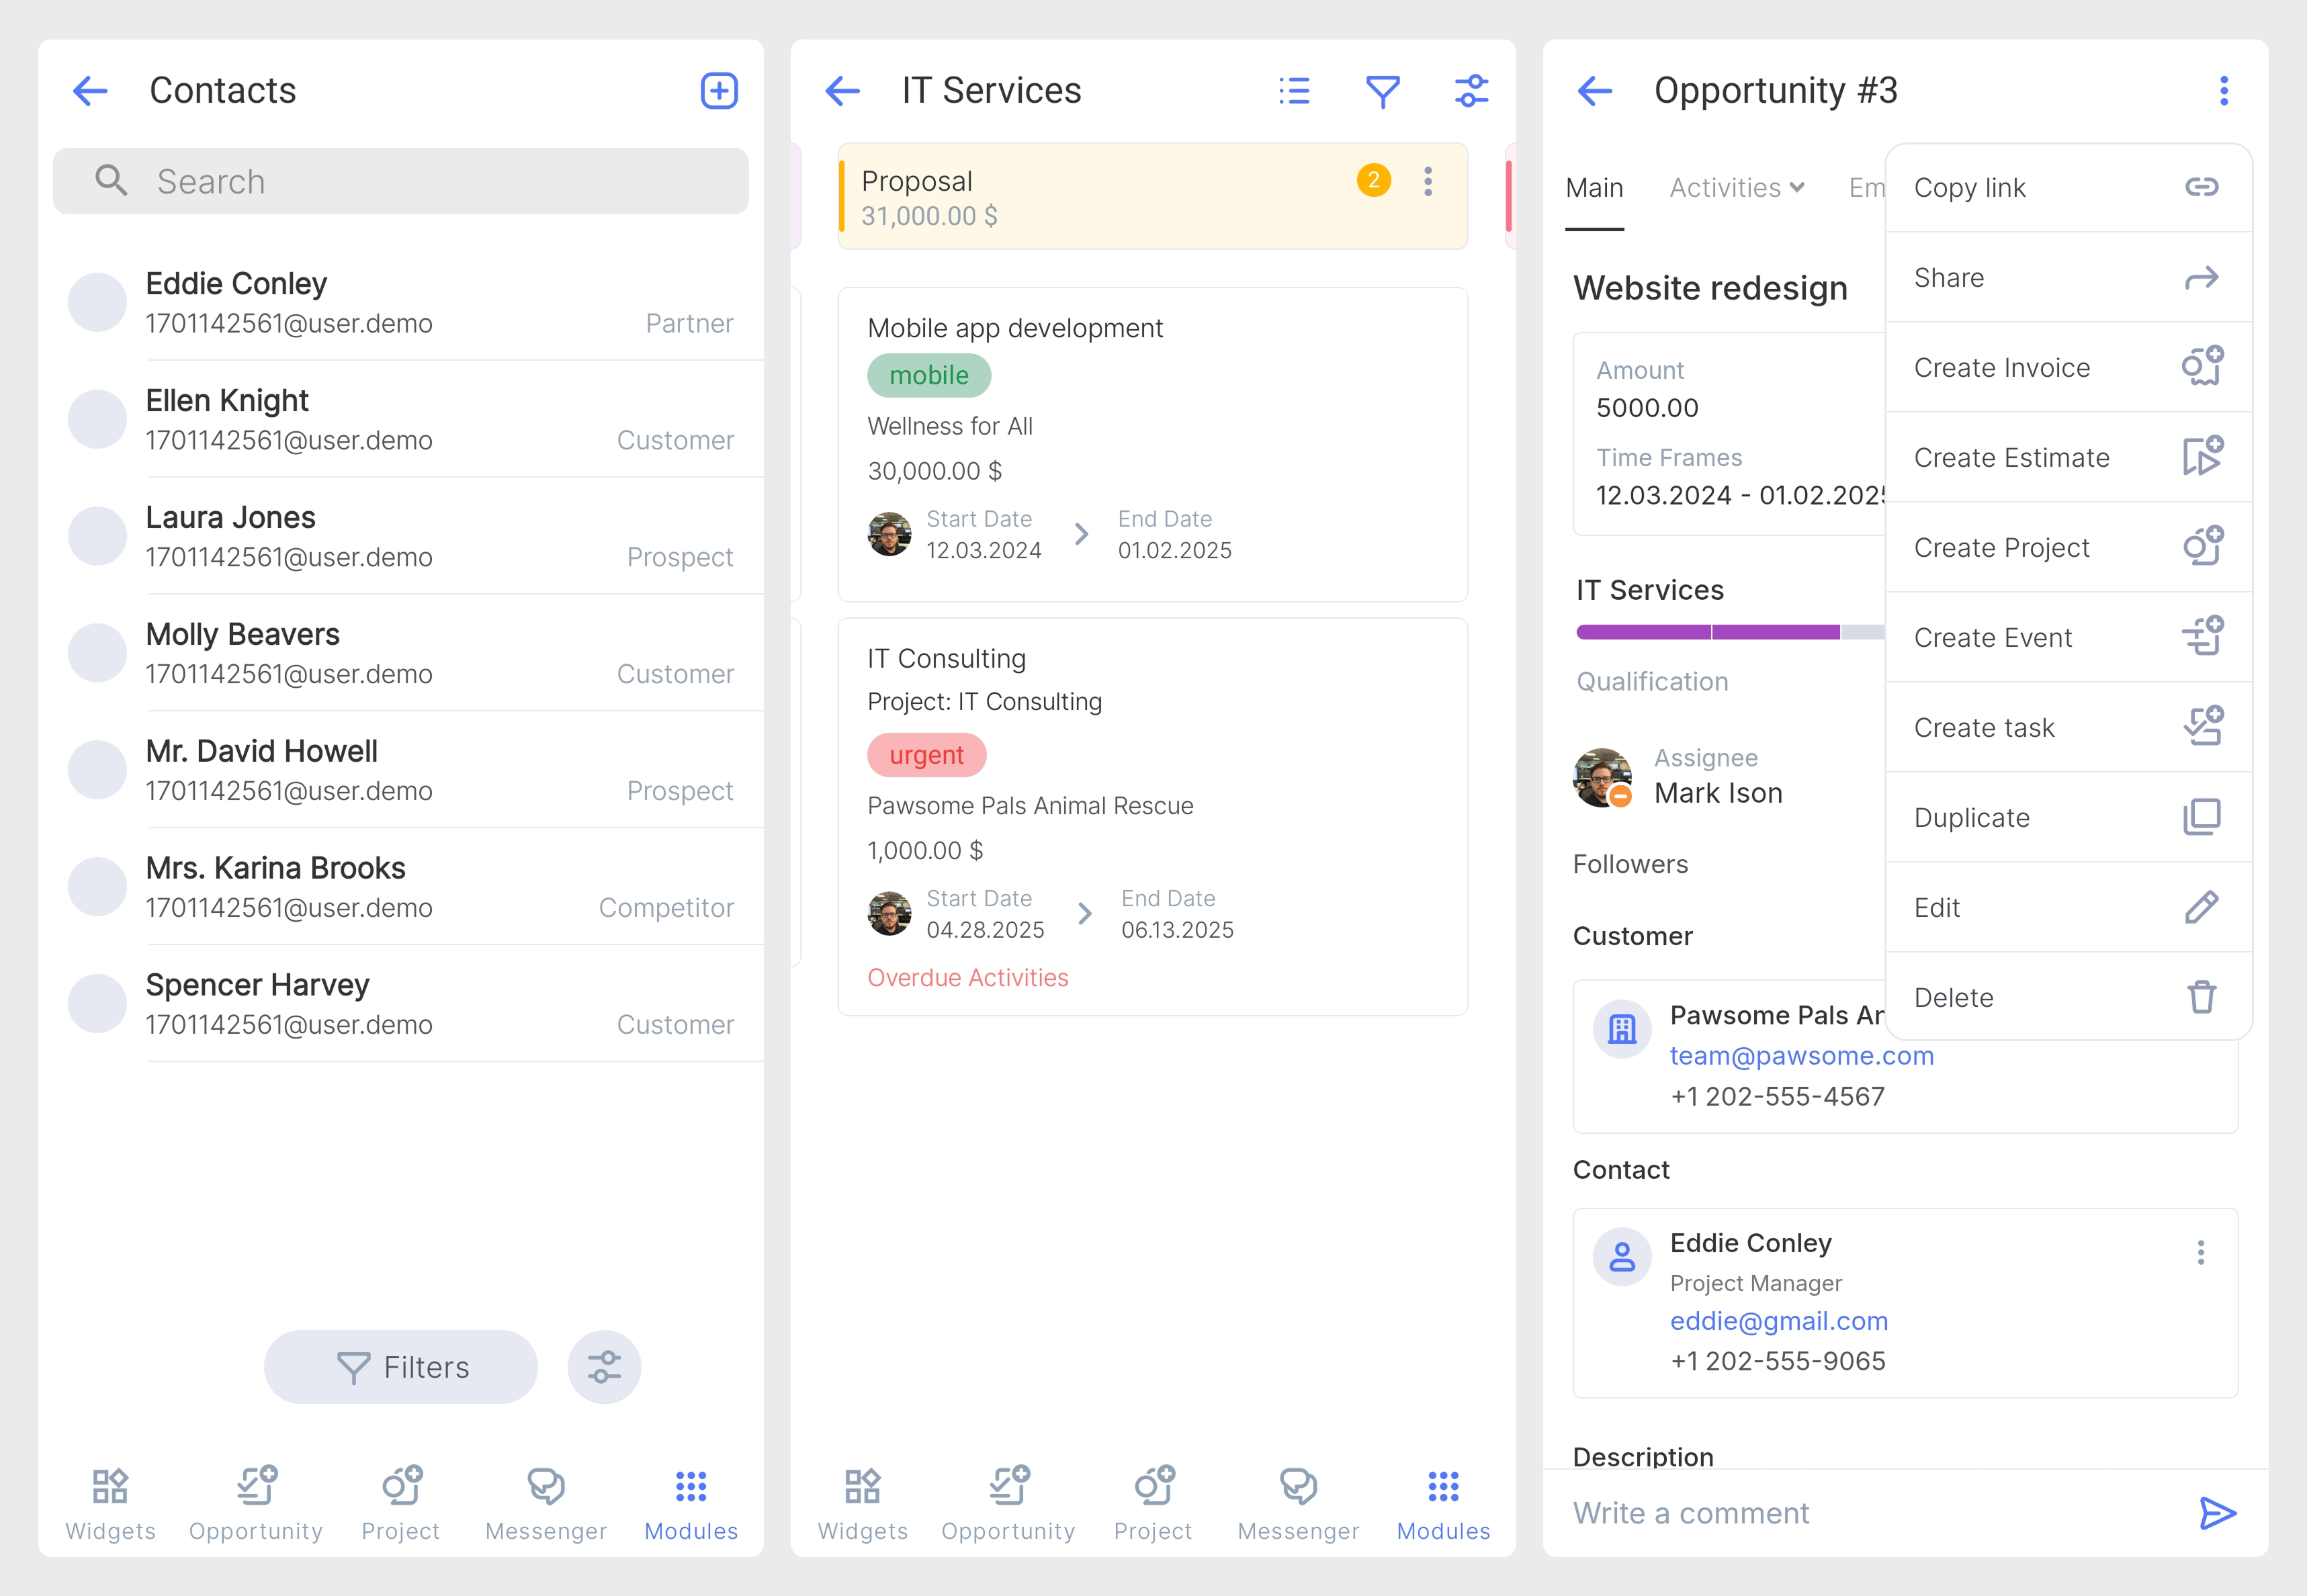
Task: Choose Edit from menu
Action: pyautogui.click(x=2068, y=908)
